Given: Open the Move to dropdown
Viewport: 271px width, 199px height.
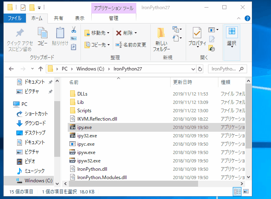Looking at the screenshot, I should (x=108, y=33).
